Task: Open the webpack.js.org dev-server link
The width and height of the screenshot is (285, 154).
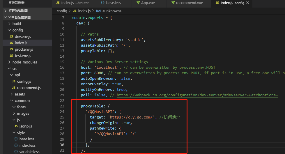Action: point(197,95)
